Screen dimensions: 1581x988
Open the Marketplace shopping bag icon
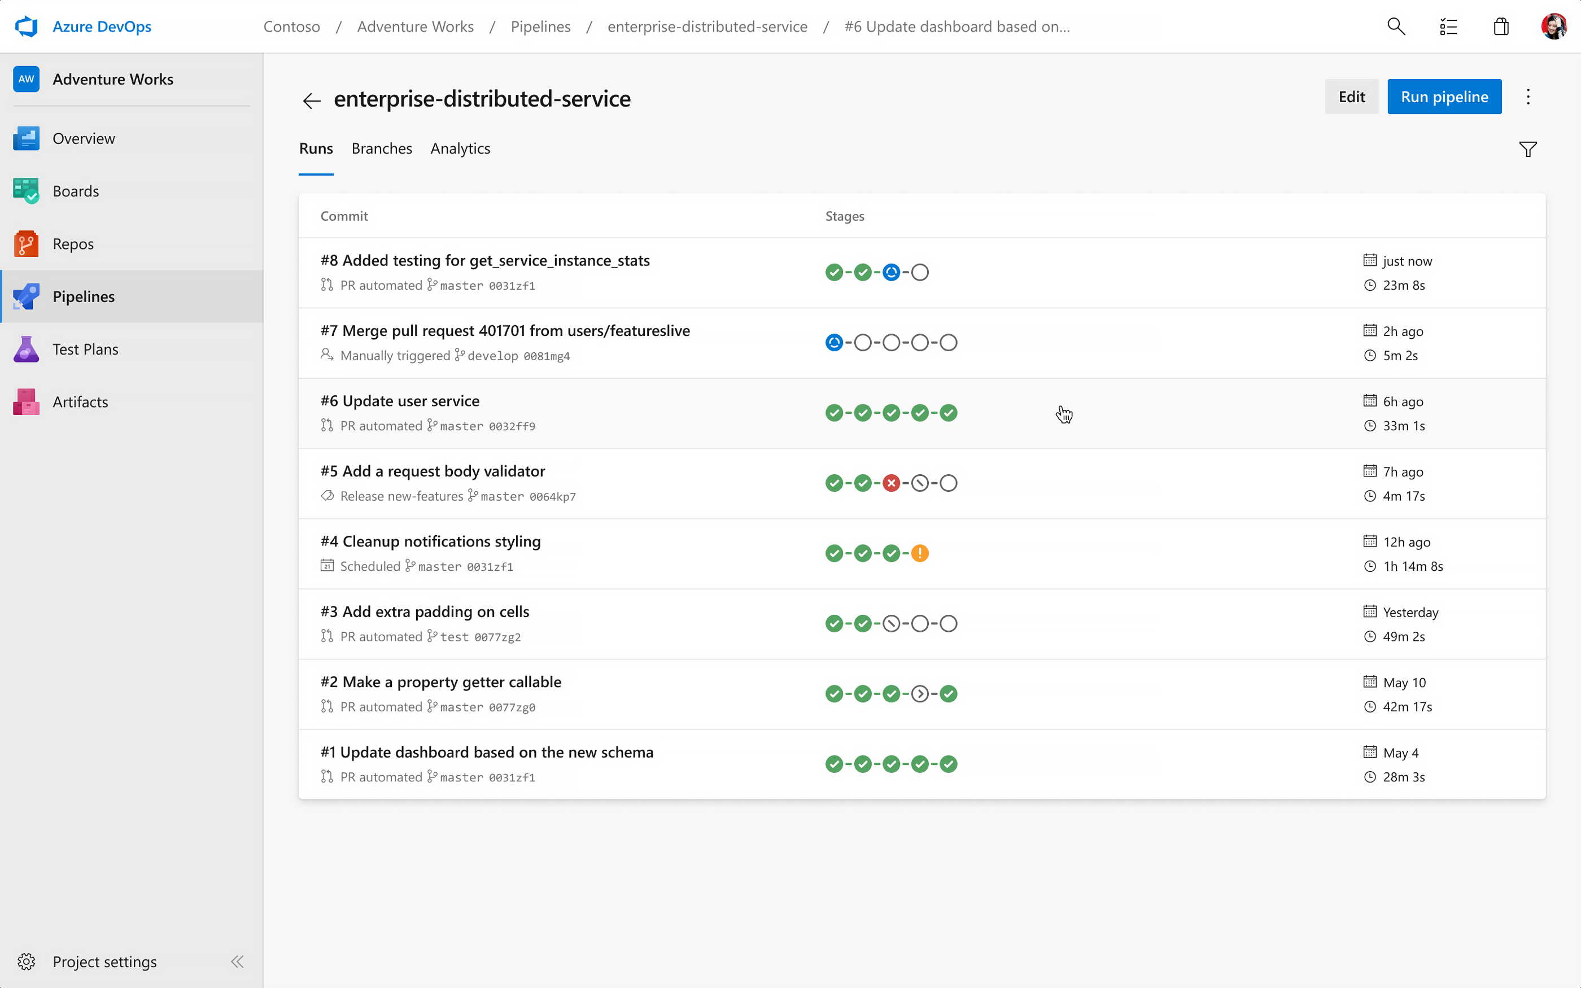coord(1501,26)
